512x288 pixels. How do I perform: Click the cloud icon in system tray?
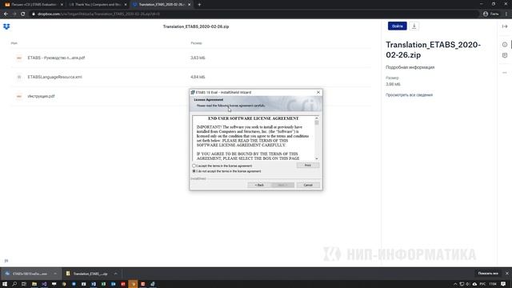pos(474,284)
